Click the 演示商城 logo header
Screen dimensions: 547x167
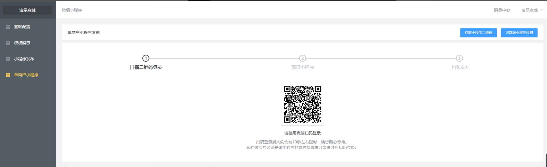(28, 10)
